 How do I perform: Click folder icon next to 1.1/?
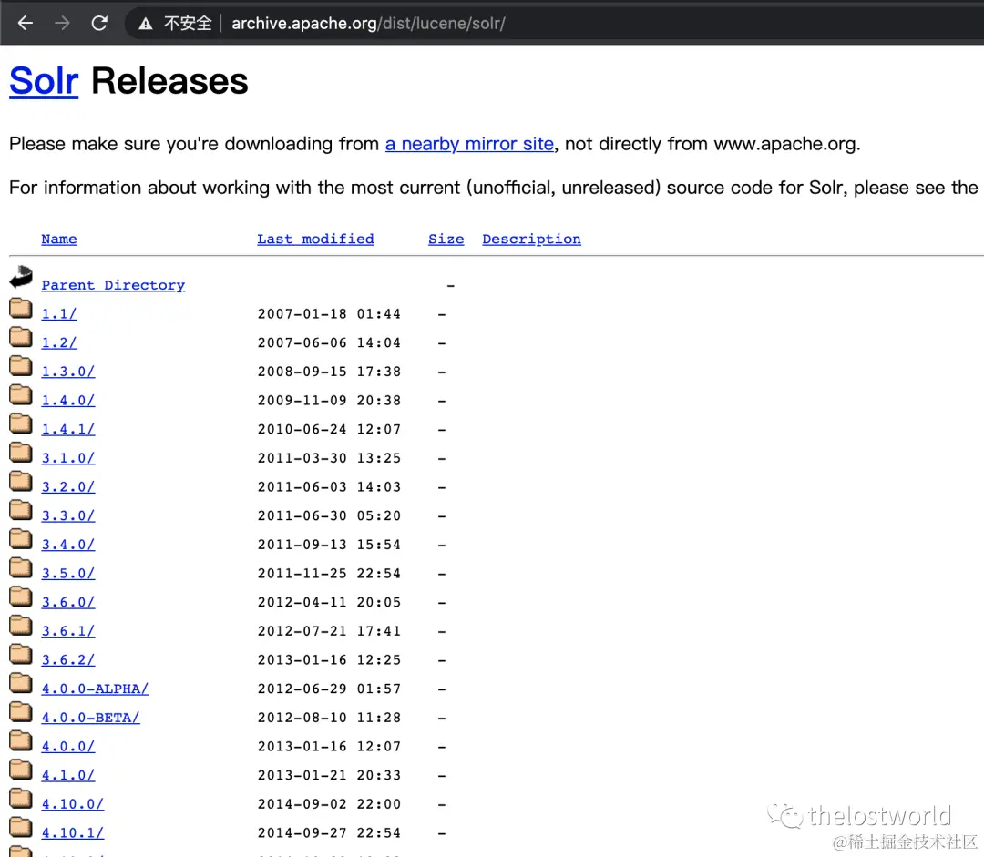coord(21,308)
